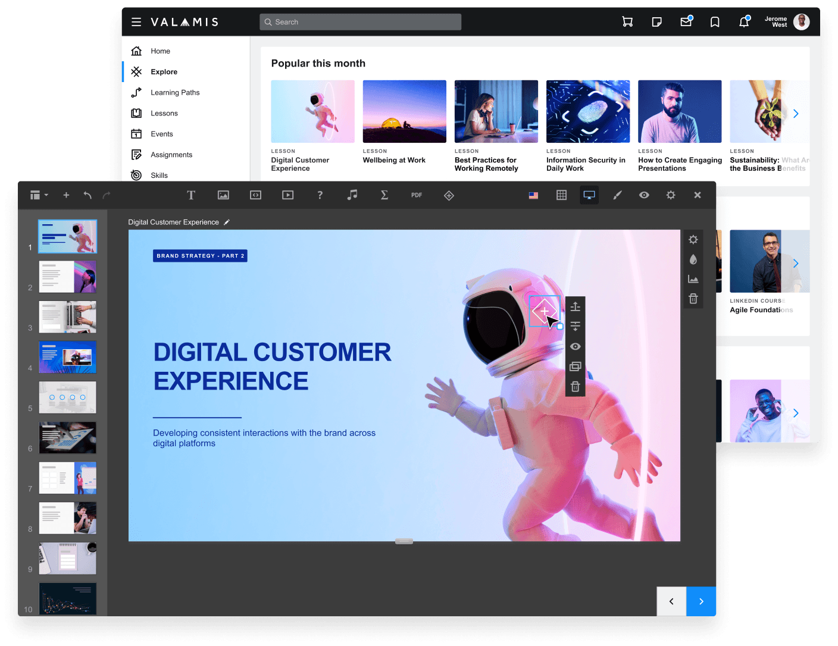
Task: Open slide layout dropdown in editor toolbar
Action: pos(39,195)
